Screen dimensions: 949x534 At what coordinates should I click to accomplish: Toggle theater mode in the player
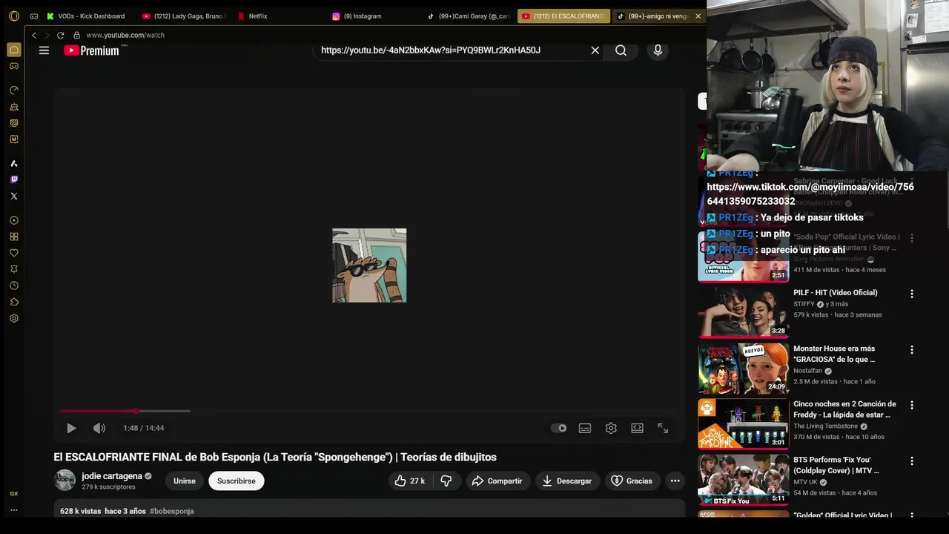tap(637, 428)
